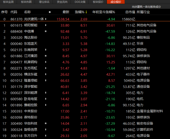Image resolution: width=170 pixels, height=139 pixels.
Task: Select stock name 江河集团
Action: (31, 56)
